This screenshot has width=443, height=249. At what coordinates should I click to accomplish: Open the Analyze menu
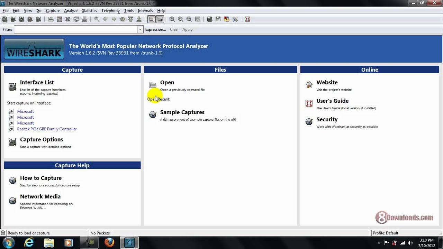(71, 11)
